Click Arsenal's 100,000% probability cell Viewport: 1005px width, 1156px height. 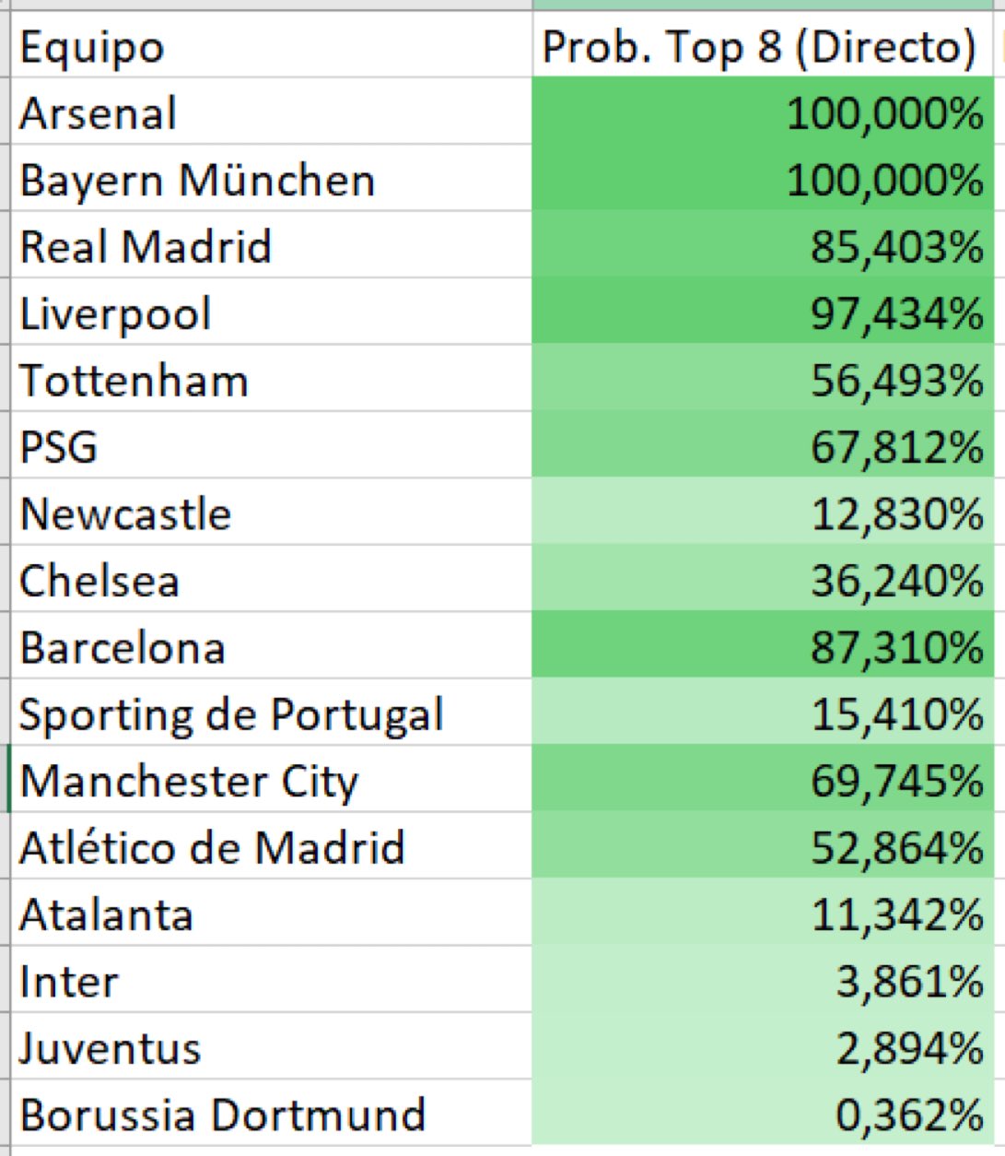[762, 112]
